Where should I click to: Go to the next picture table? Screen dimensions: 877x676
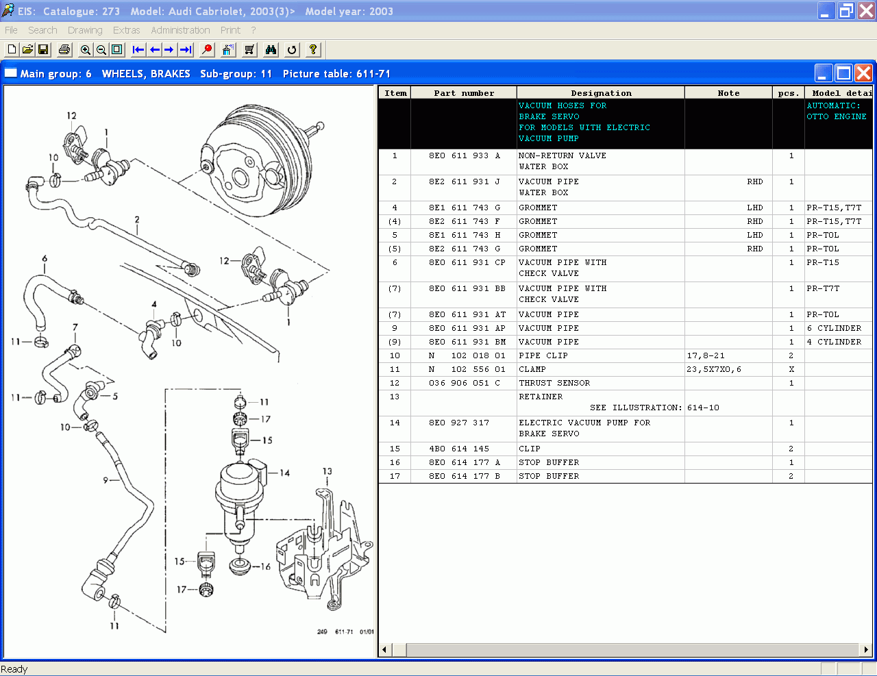point(169,49)
